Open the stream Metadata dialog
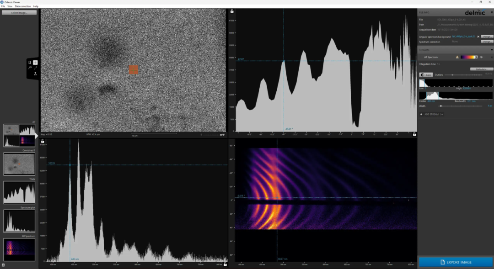 point(481,69)
